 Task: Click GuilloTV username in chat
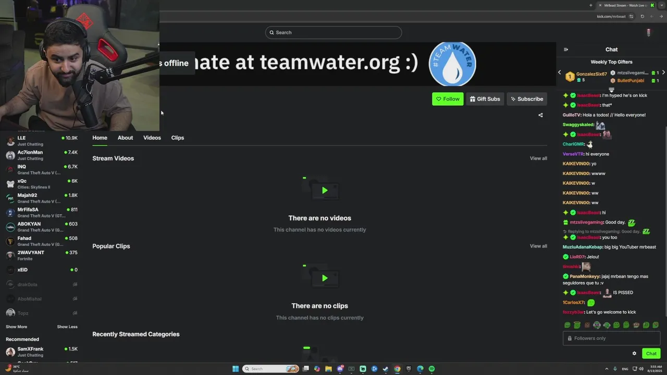pyautogui.click(x=572, y=115)
